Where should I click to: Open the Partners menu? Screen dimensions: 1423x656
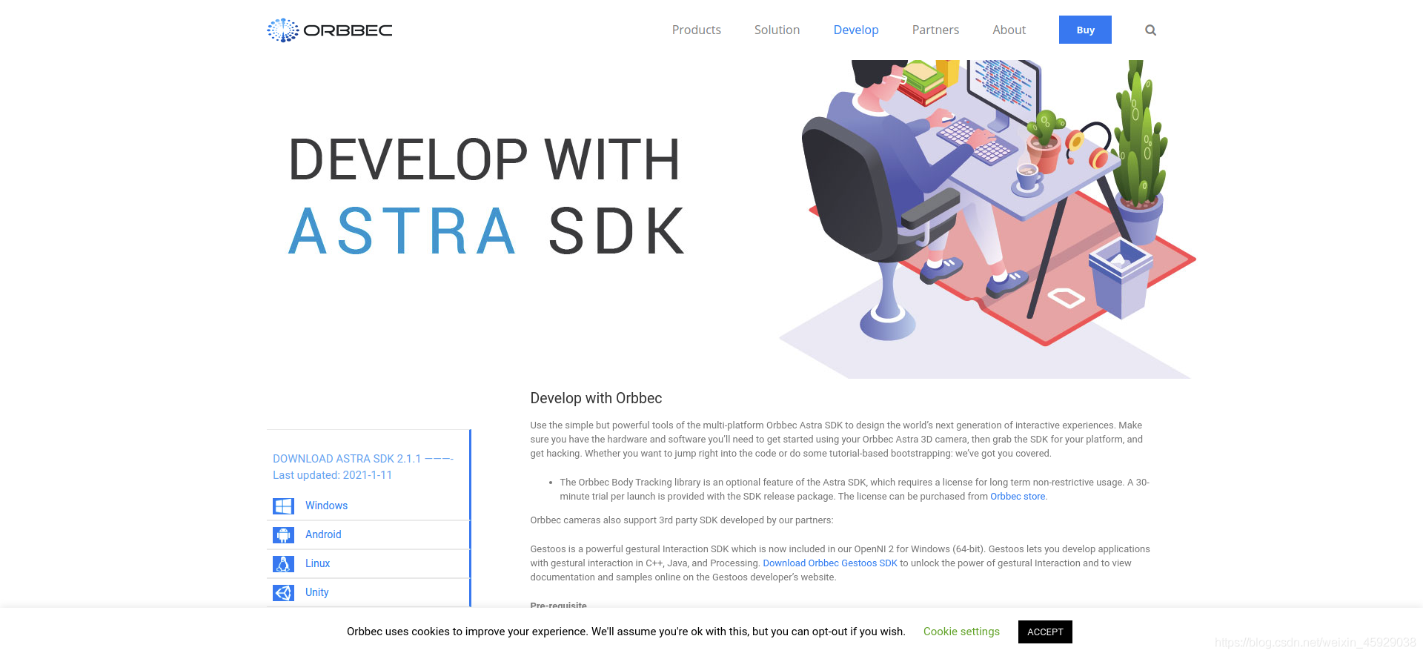[935, 30]
